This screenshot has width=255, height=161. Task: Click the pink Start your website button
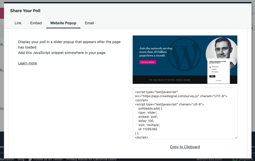(x=147, y=62)
